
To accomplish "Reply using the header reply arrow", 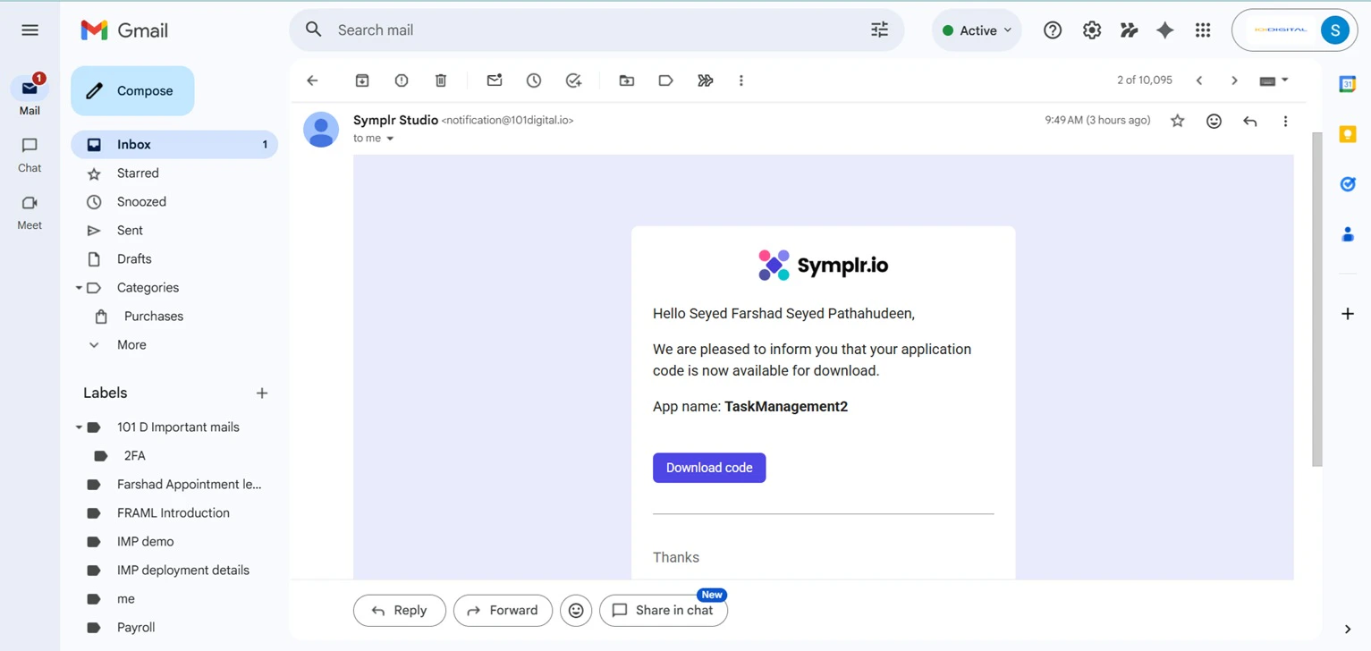I will coord(1250,121).
